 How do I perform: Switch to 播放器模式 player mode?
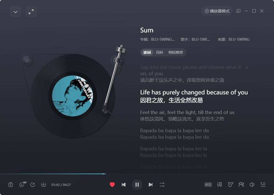[217, 11]
